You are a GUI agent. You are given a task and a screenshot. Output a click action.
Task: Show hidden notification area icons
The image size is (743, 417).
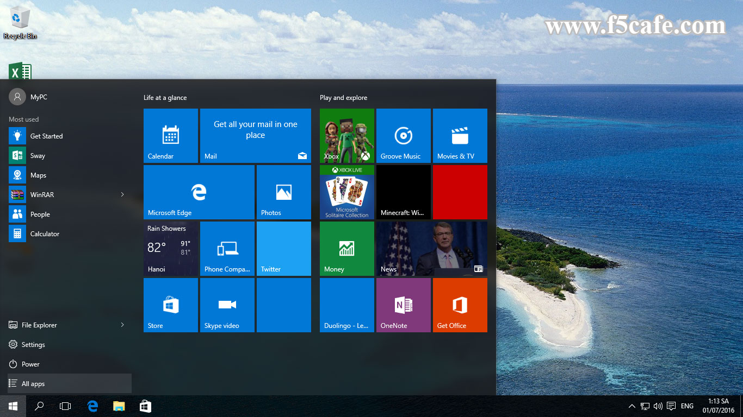pos(631,406)
